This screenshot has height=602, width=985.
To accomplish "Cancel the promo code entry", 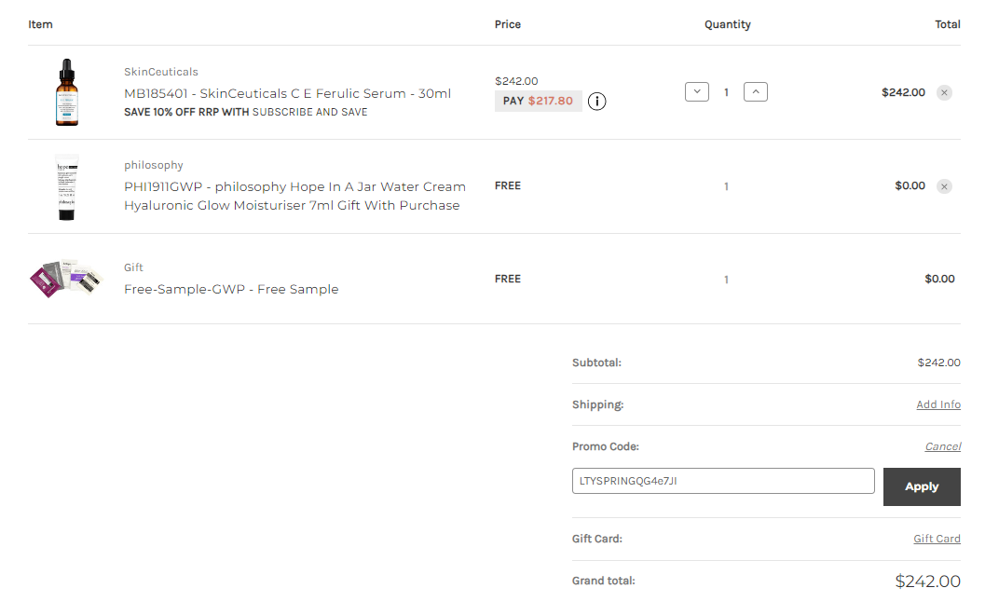I will click(942, 446).
